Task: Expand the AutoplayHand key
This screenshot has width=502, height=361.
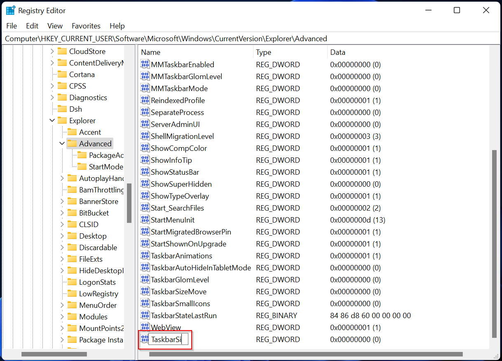Action: (62, 178)
